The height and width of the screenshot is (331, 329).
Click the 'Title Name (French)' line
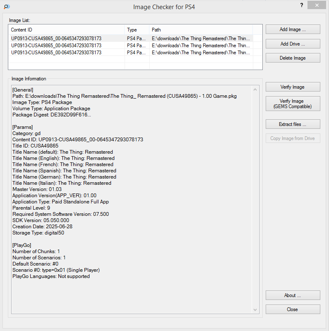point(63,164)
